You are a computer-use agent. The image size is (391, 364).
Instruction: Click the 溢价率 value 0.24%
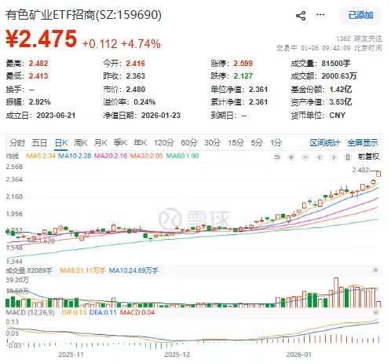[x=144, y=101]
